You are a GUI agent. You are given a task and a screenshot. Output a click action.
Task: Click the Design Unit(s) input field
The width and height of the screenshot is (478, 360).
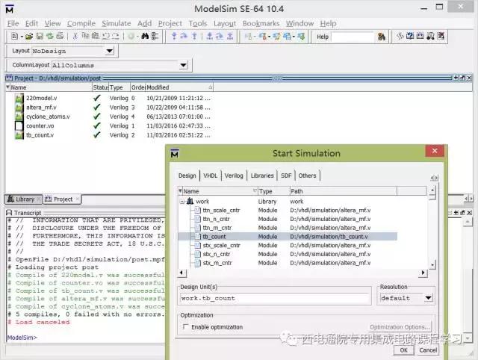(275, 298)
